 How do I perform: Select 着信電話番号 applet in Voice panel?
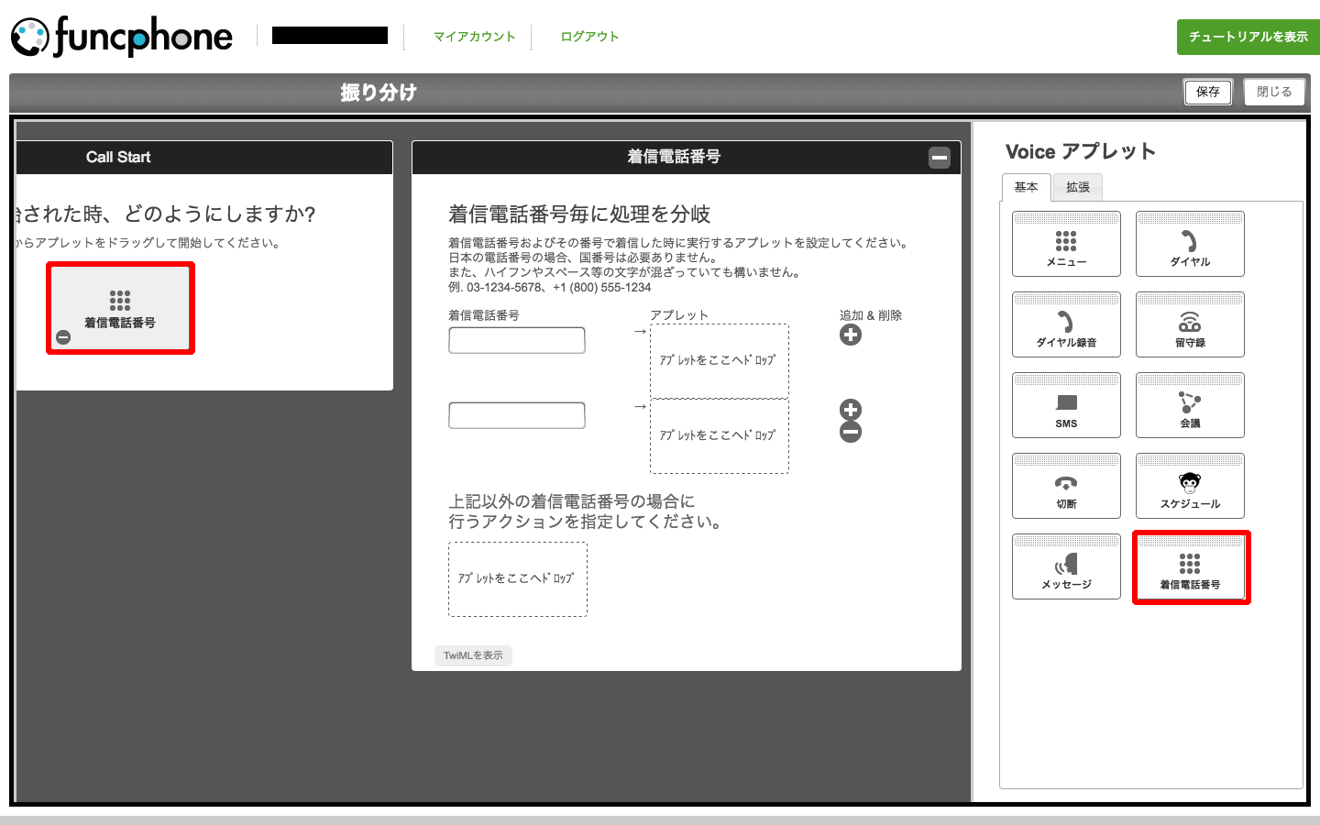pos(1190,567)
